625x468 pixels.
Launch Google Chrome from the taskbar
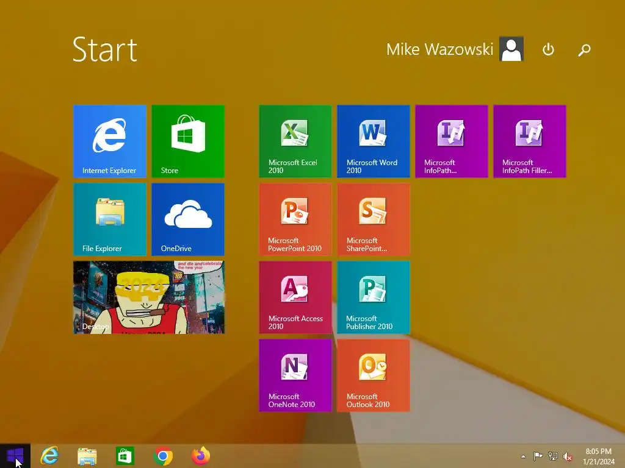162,456
